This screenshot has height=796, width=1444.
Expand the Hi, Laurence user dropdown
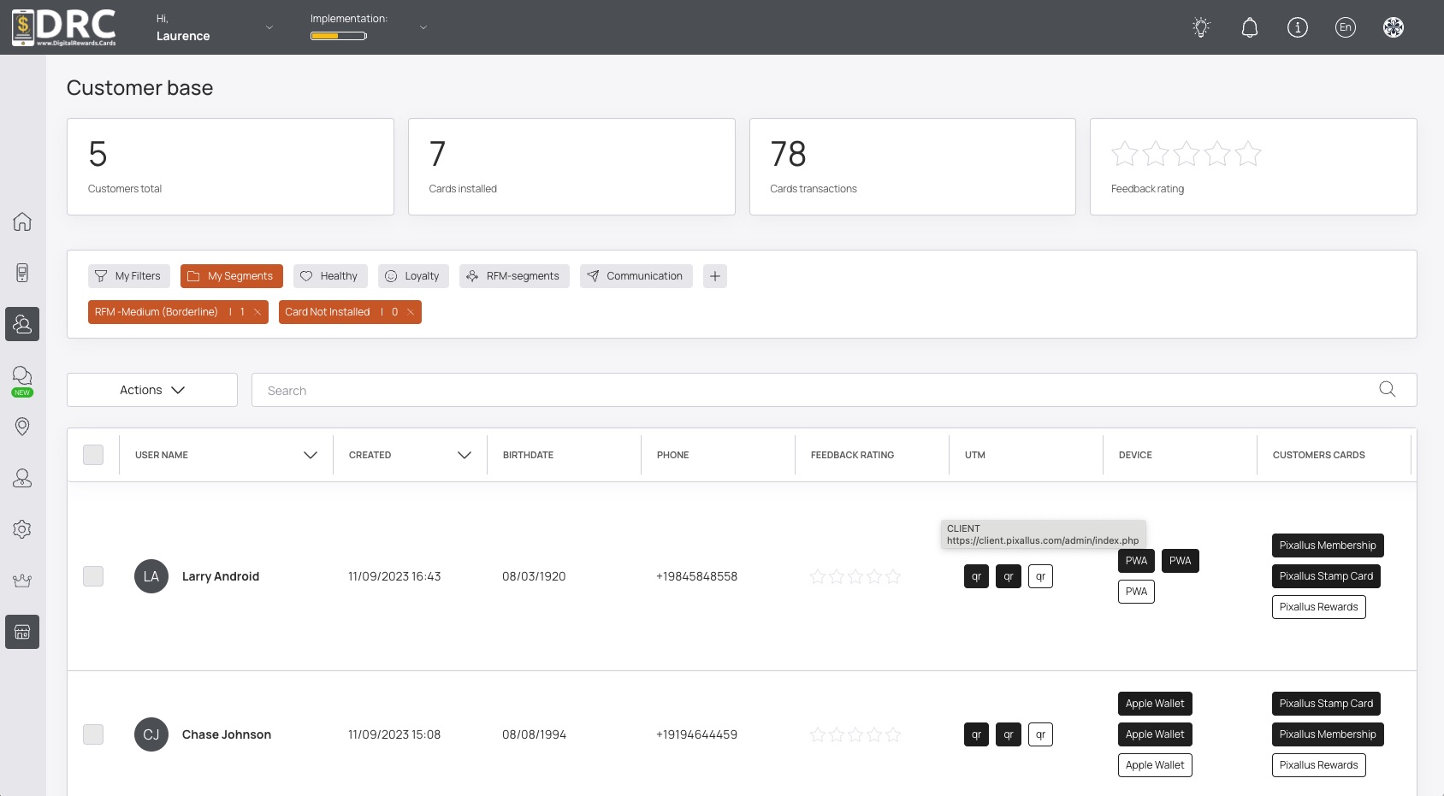point(269,27)
